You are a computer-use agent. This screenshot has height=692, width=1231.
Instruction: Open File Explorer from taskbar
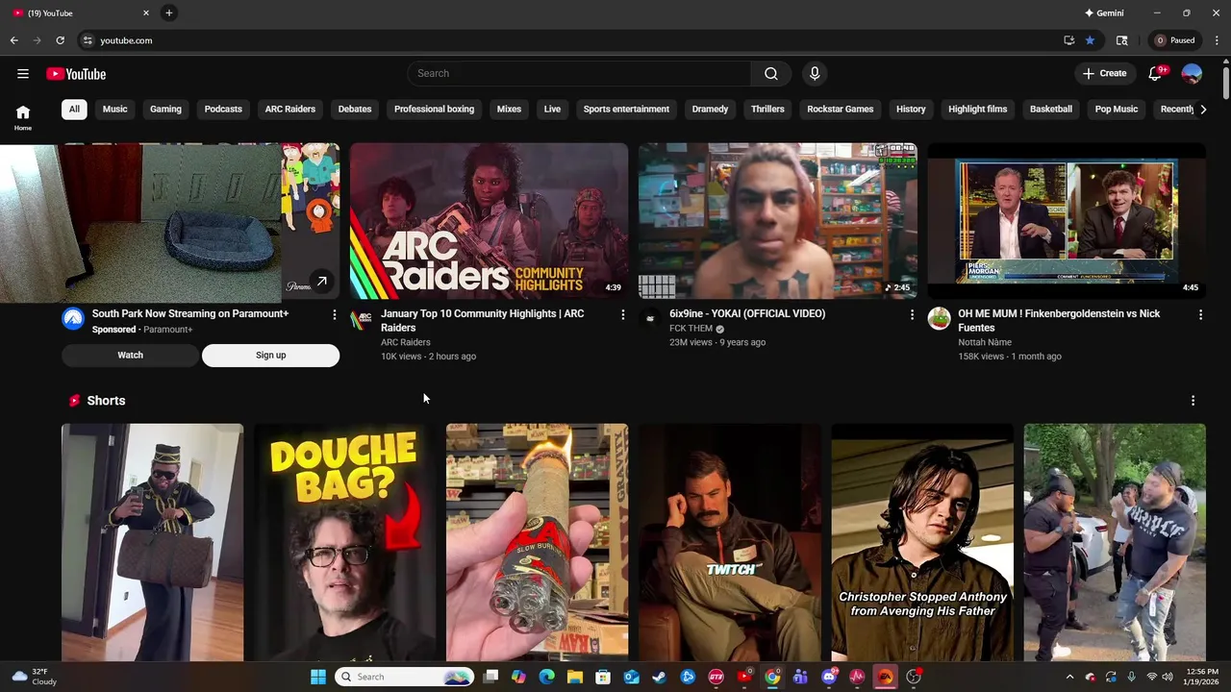point(575,677)
